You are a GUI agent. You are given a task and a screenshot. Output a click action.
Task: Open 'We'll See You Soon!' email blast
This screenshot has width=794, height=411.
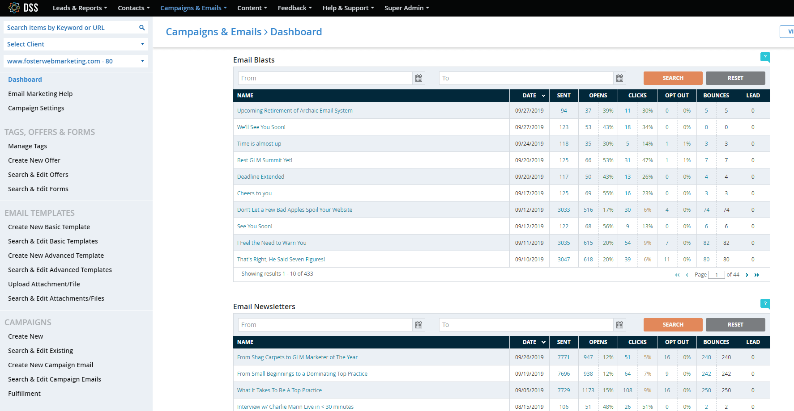261,127
